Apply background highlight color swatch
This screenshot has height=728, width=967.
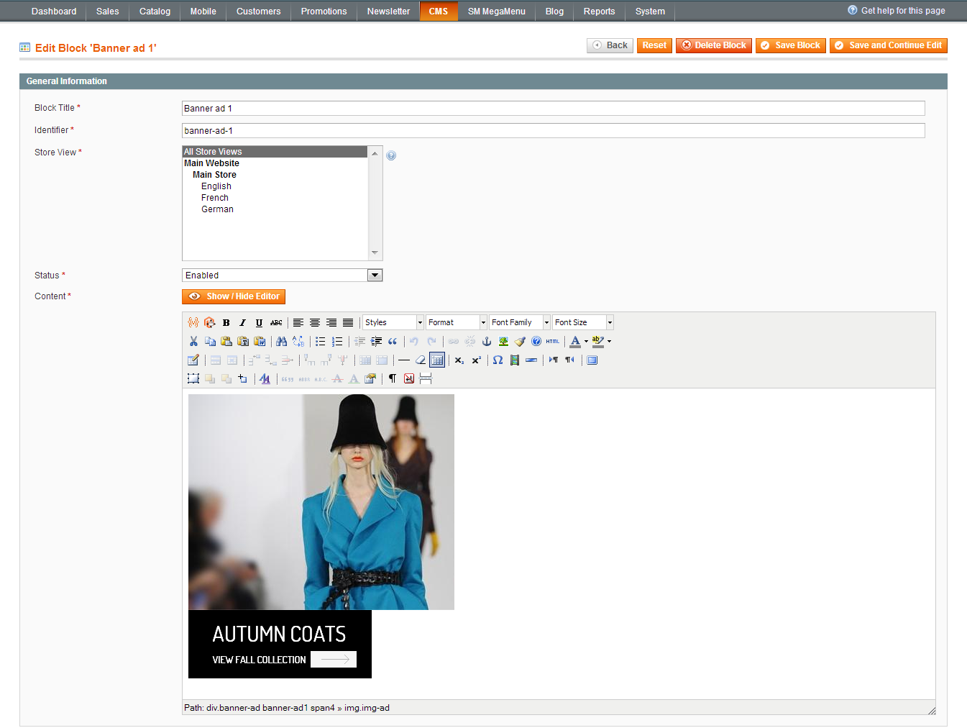click(x=597, y=341)
